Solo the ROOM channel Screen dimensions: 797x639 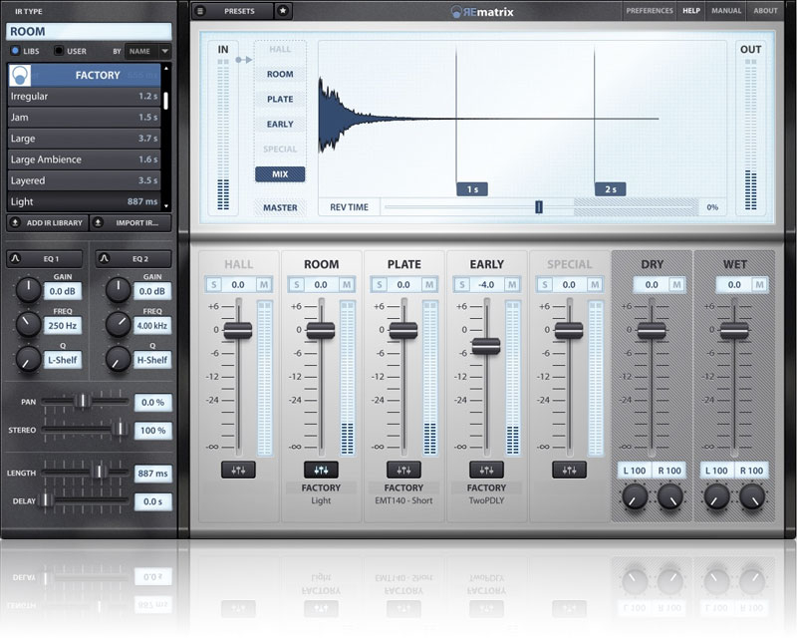click(x=296, y=285)
